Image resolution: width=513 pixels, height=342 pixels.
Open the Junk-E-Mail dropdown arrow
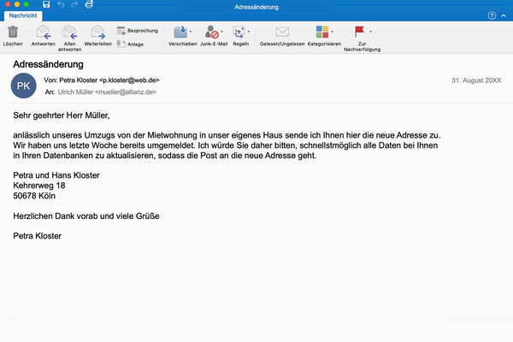pos(221,32)
